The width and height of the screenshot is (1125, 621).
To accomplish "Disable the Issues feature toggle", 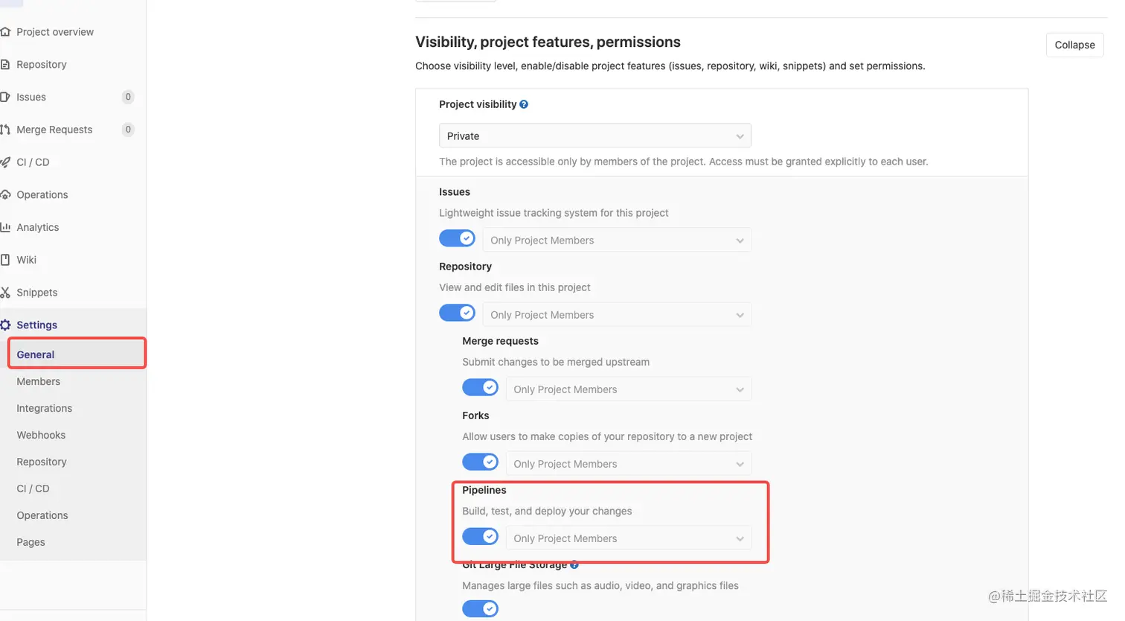I will [457, 238].
